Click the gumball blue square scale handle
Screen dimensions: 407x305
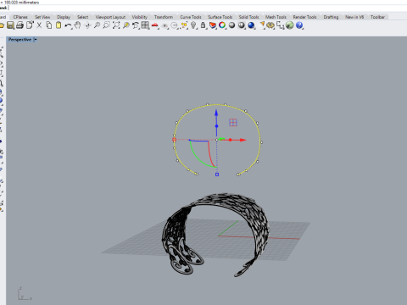(x=217, y=175)
